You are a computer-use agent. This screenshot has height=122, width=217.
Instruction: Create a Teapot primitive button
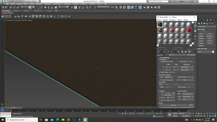tap(201, 43)
